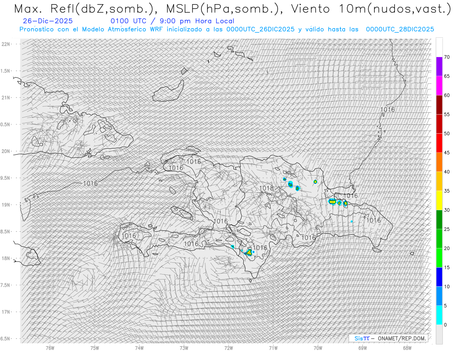Image resolution: width=457 pixels, height=353 pixels.
Task: Click the '1018' isobar label
Action: pos(266,188)
